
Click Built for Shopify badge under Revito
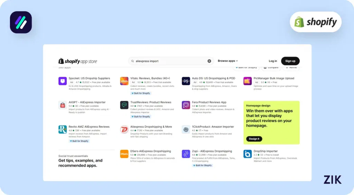point(79,141)
